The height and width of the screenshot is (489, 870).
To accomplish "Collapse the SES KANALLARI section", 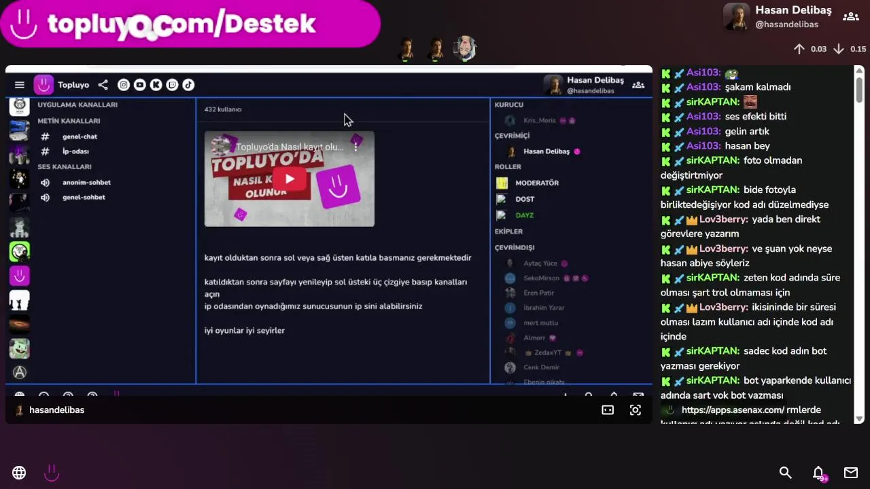I will pyautogui.click(x=65, y=167).
